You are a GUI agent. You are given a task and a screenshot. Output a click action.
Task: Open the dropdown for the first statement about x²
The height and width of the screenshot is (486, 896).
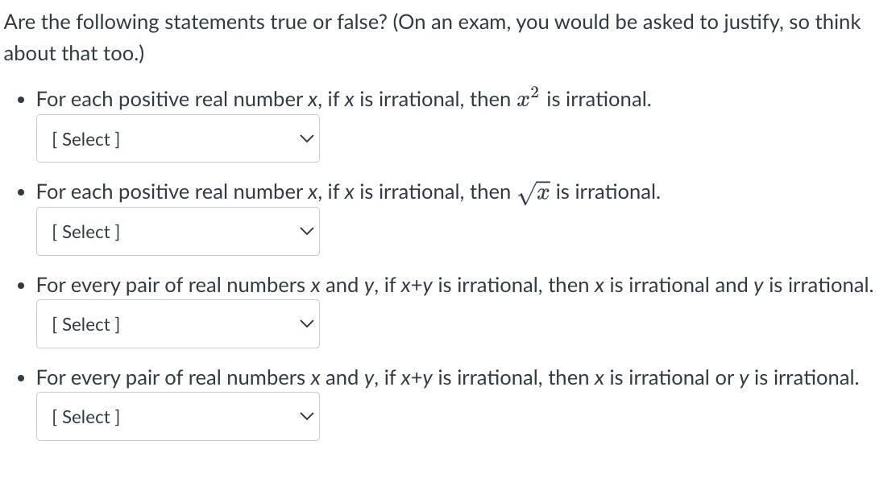pos(177,138)
